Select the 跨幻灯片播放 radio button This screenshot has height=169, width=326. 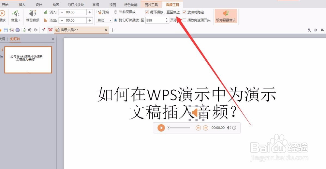point(116,20)
